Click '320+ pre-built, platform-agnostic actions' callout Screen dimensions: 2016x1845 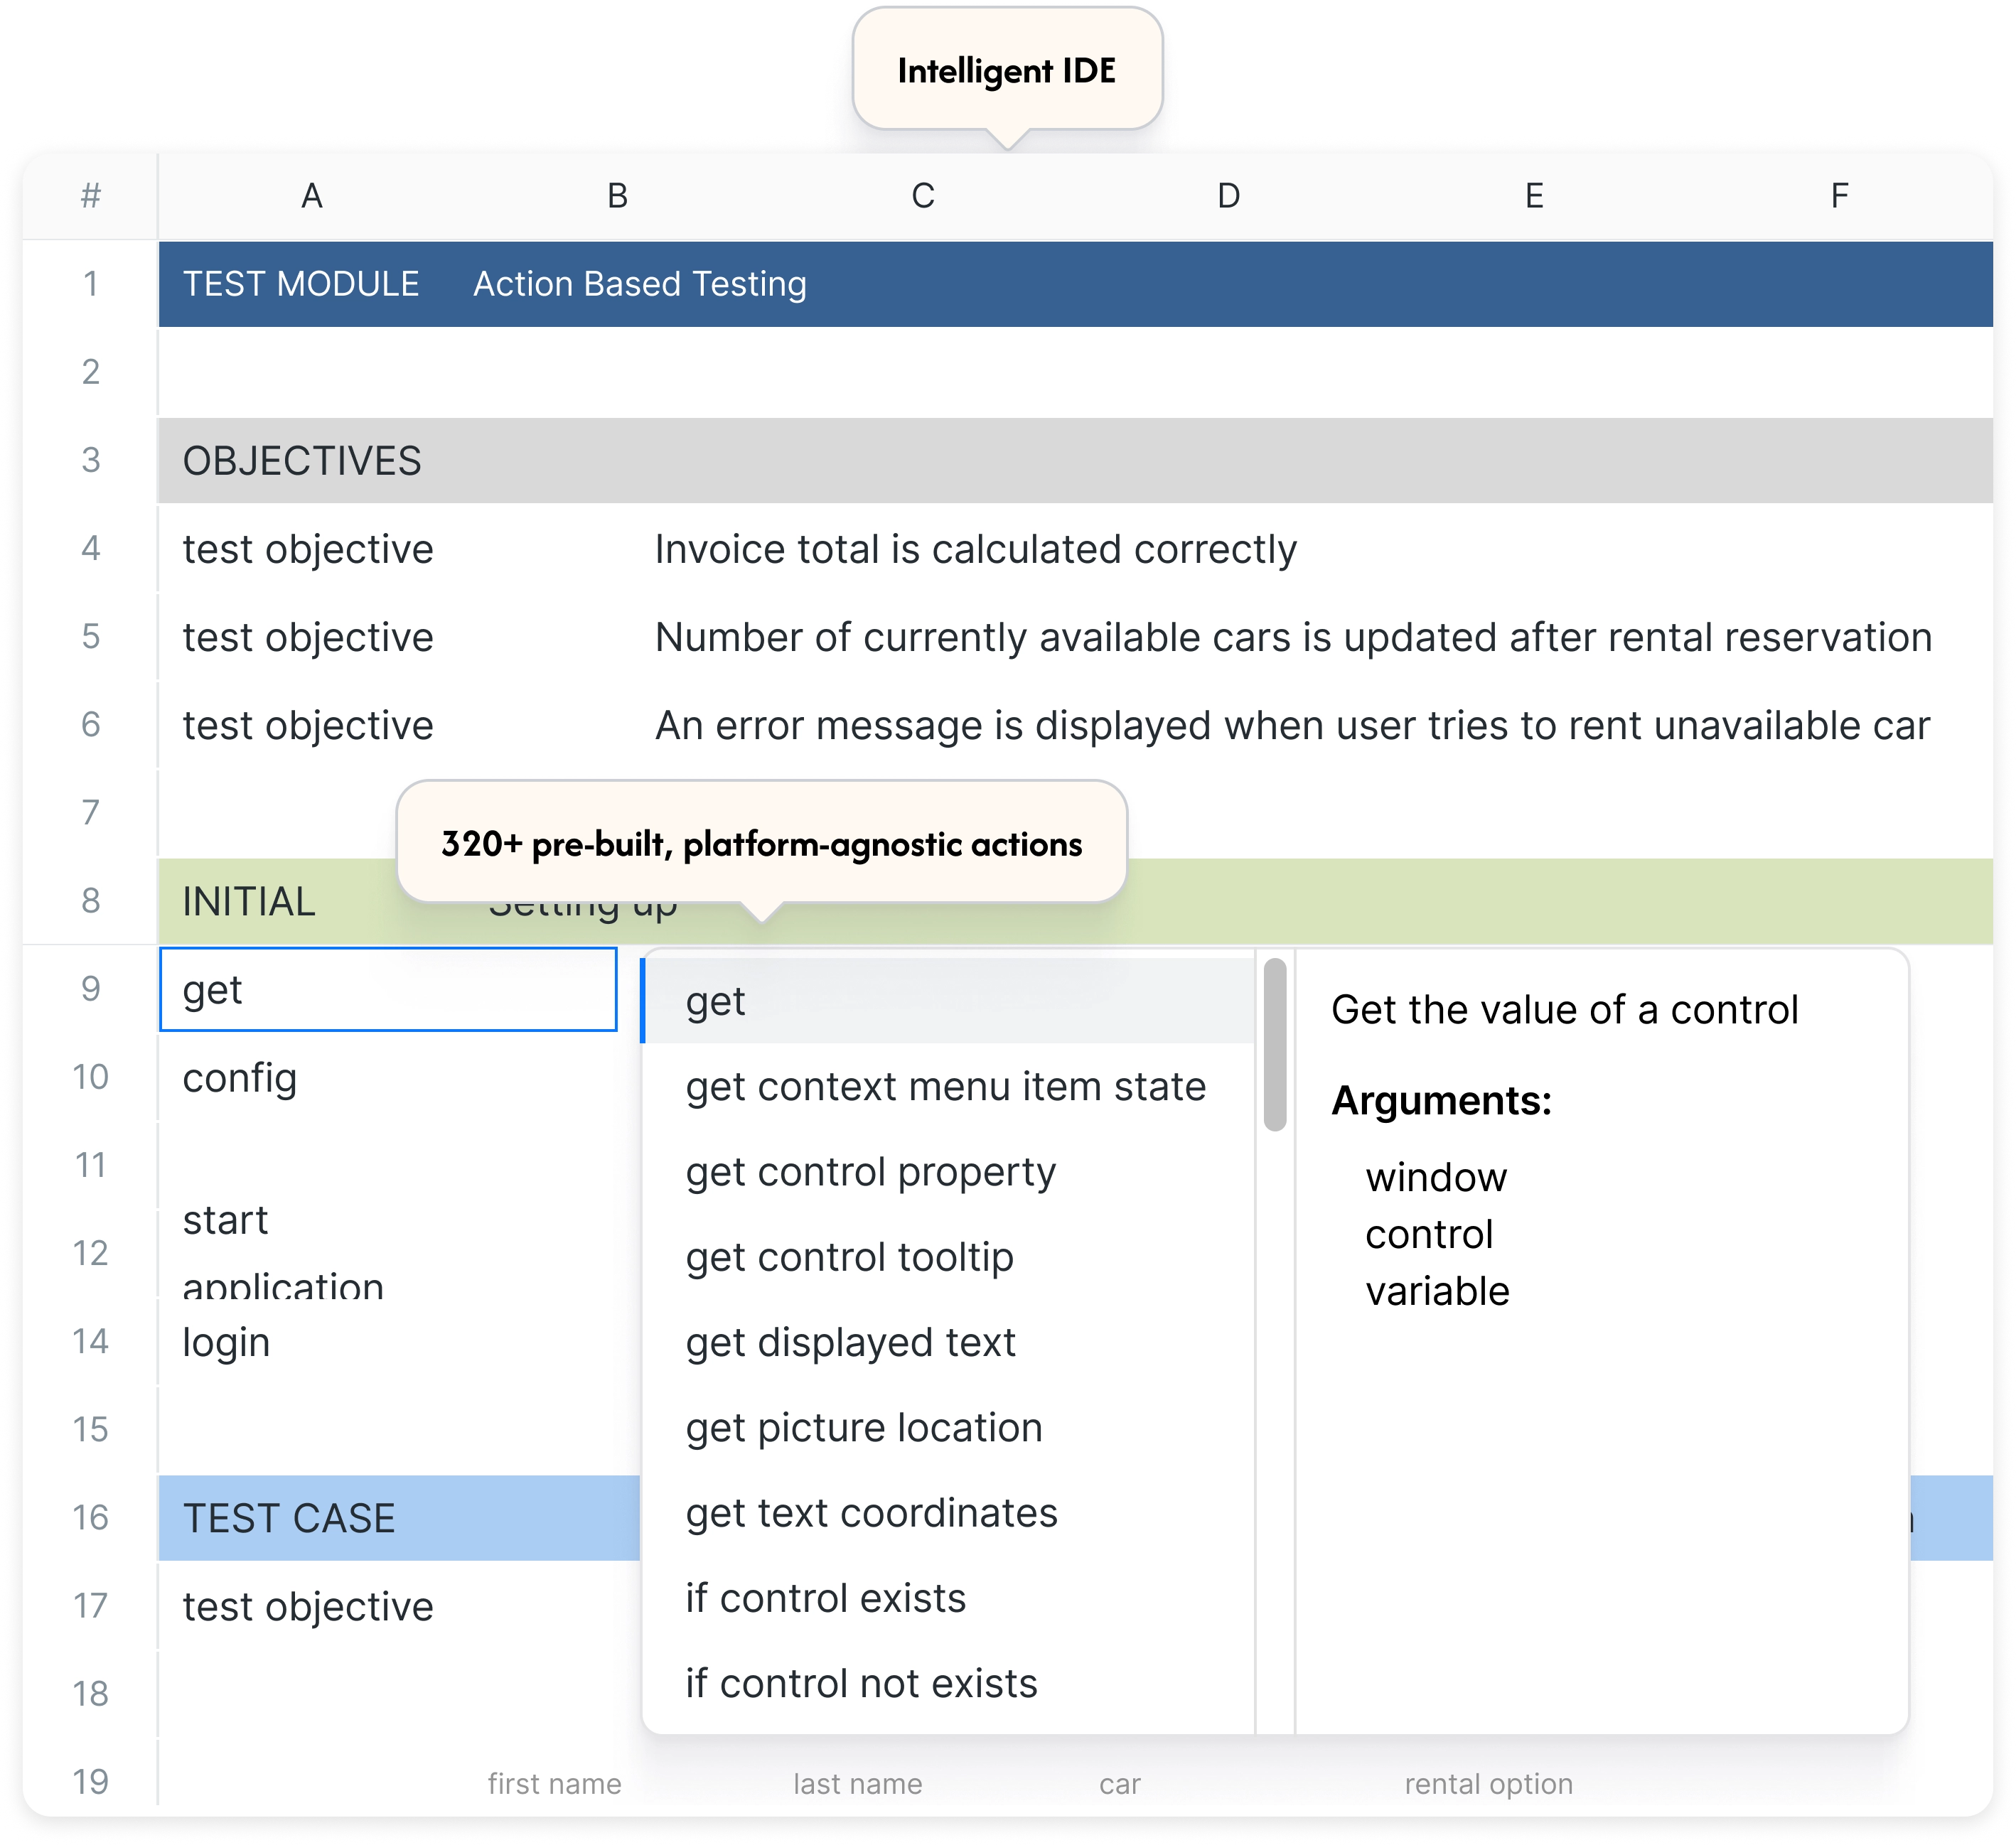click(x=762, y=844)
